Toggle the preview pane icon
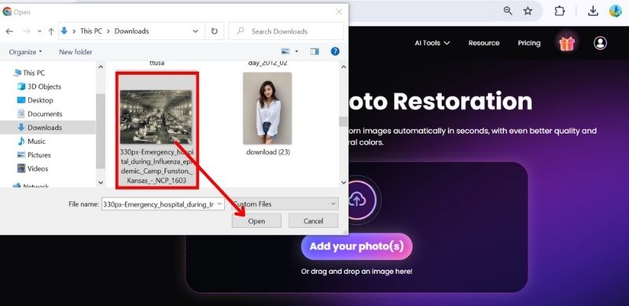This screenshot has height=306, width=629. [x=315, y=51]
